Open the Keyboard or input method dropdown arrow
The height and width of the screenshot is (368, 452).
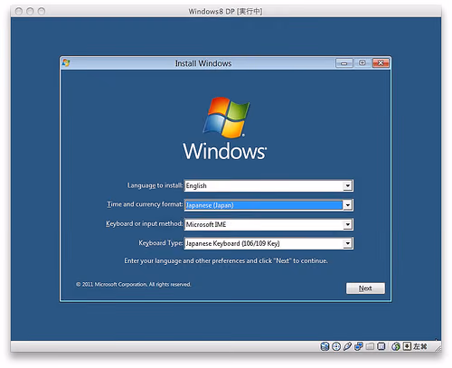click(347, 224)
